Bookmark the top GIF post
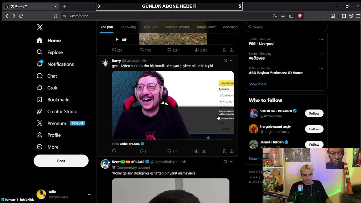Image resolution: width=361 pixels, height=203 pixels. click(x=224, y=50)
